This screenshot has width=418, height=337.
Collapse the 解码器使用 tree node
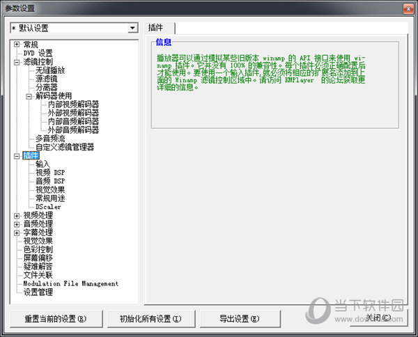coord(29,96)
